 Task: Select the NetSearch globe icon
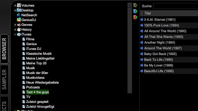[x=19, y=15]
